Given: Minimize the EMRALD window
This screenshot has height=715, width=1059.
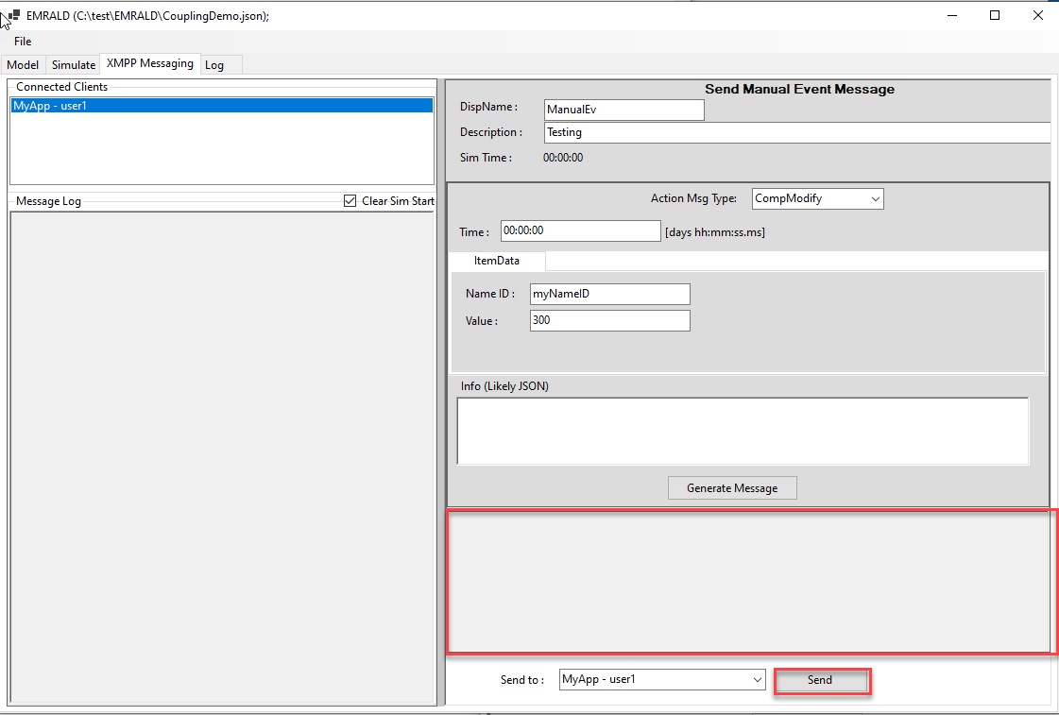Looking at the screenshot, I should [952, 15].
